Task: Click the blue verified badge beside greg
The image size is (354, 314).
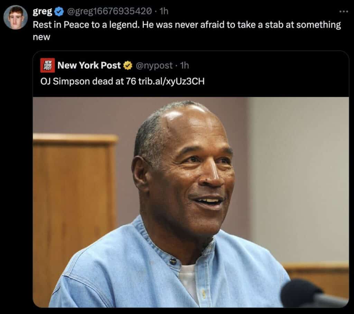Action: click(59, 11)
